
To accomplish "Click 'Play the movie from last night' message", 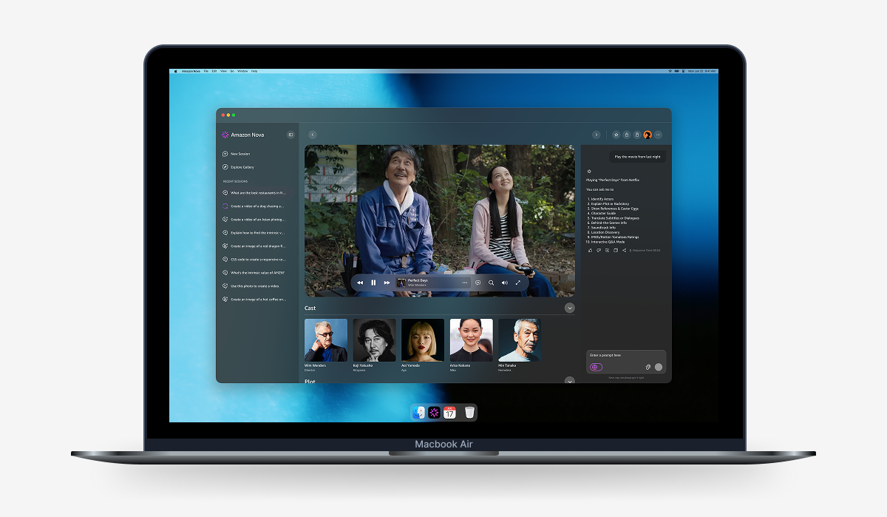I will (x=638, y=157).
